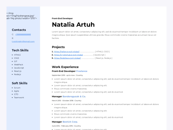173x130 pixels.
Task: Click the Lorem ipsum summary paragraph under the name
Action: 104,35
